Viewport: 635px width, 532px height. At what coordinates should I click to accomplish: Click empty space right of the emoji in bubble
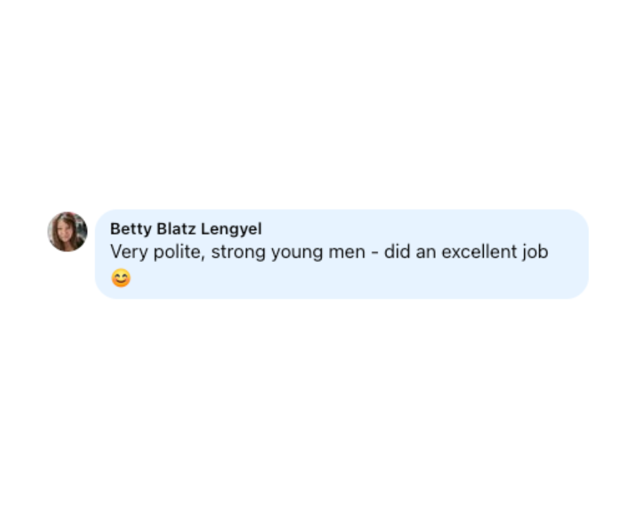[x=338, y=278]
